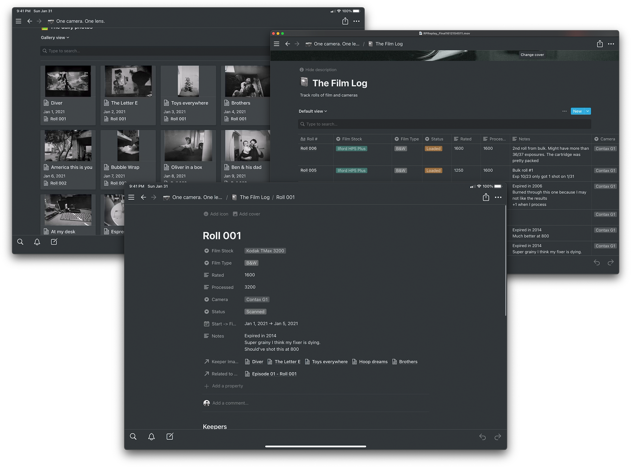Click the Add a property option
Image resolution: width=631 pixels, height=468 pixels.
(x=227, y=386)
